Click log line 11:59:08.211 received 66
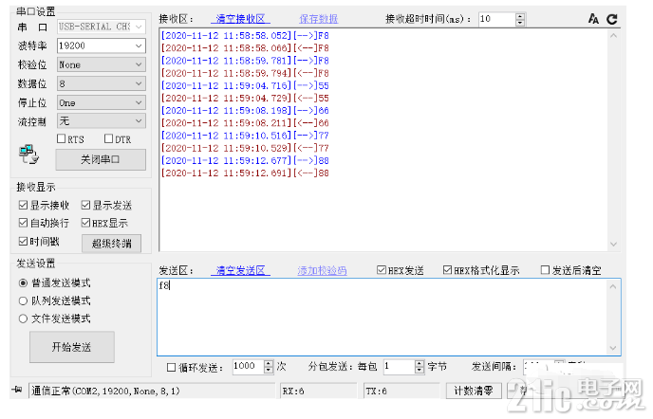The height and width of the screenshot is (419, 653). tap(245, 123)
